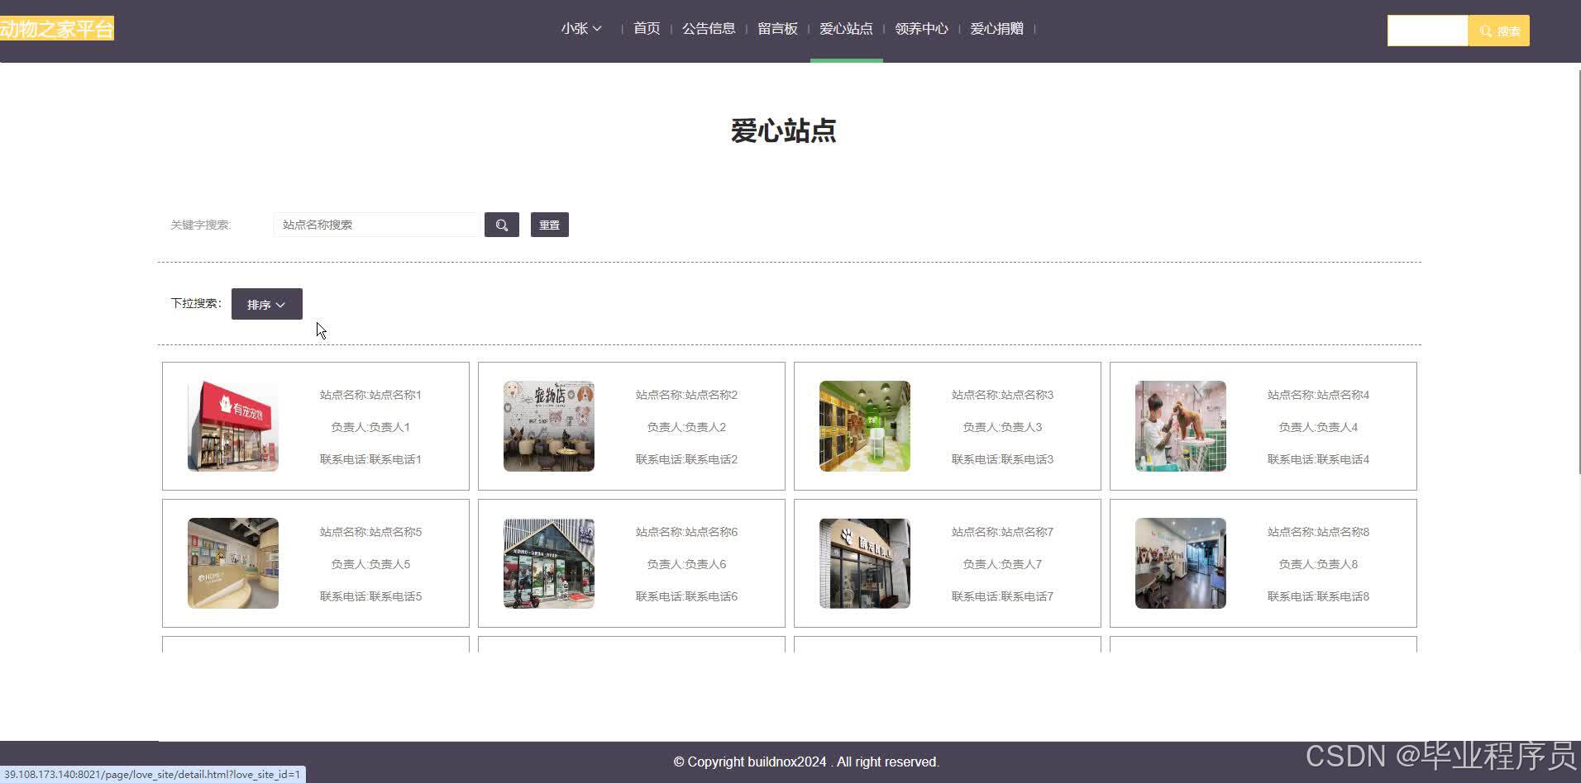Click the text 站点名称:站点名称4
1581x783 pixels.
point(1318,395)
